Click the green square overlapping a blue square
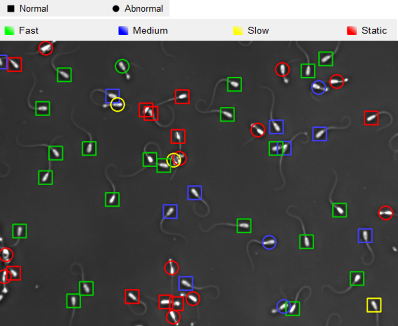398x326 pixels. point(275,148)
